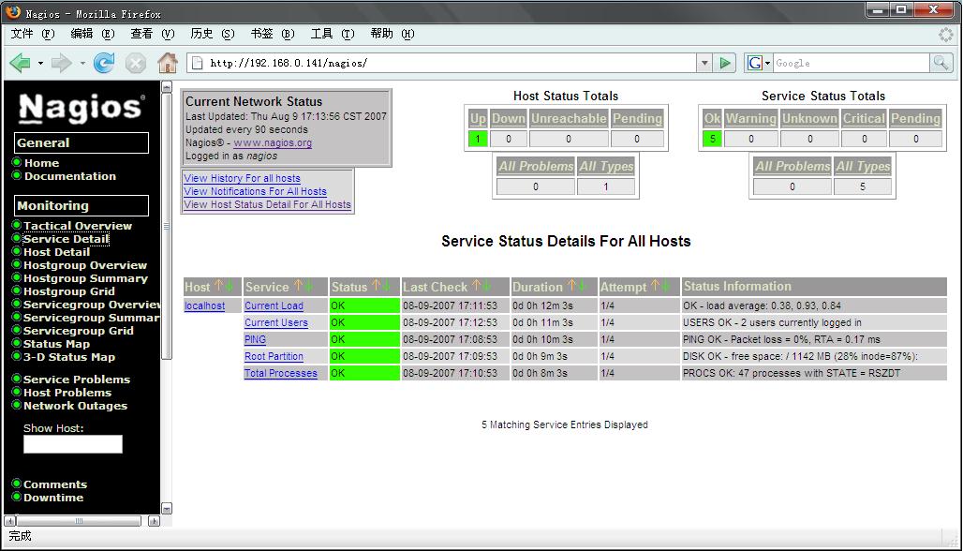Click the Show Host input field

(73, 444)
